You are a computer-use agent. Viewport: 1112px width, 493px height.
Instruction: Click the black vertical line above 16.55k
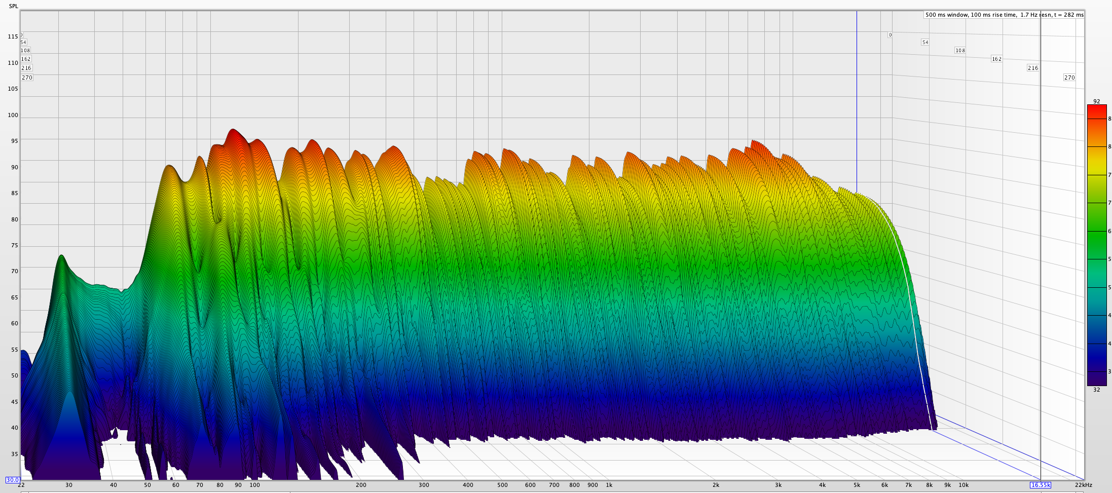click(1040, 253)
